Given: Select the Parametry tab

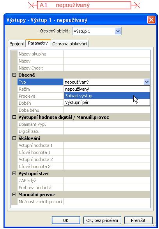Looking at the screenshot, I should pyautogui.click(x=38, y=43).
